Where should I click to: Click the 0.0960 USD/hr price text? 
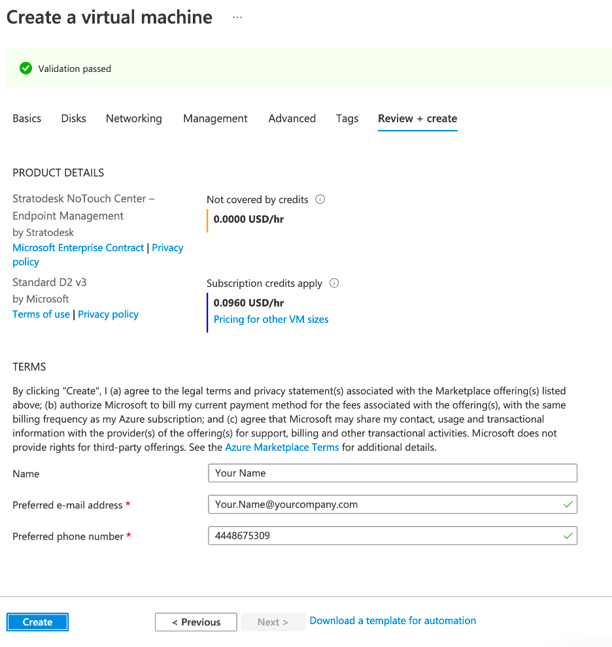pyautogui.click(x=248, y=303)
